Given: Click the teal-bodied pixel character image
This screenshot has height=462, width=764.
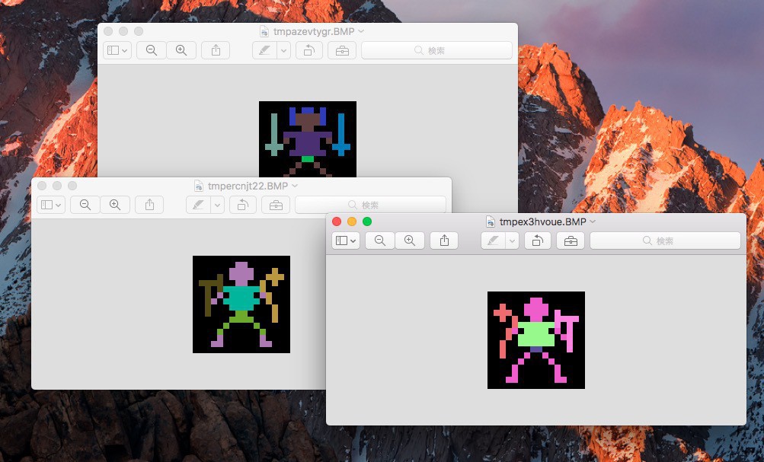Looking at the screenshot, I should coord(241,304).
